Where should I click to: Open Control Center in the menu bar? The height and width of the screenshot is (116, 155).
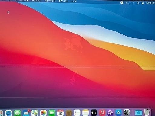tap(143, 3)
